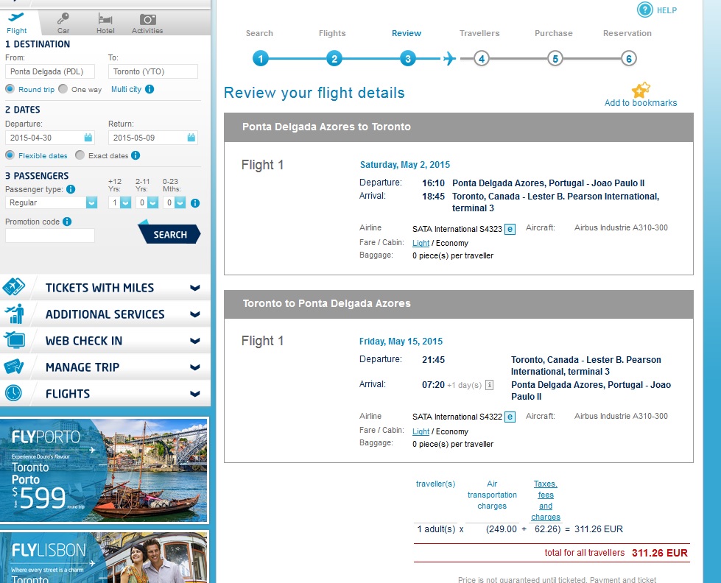Viewport: 721px width, 583px height.
Task: Select the Exact dates radio option
Action: [80, 155]
